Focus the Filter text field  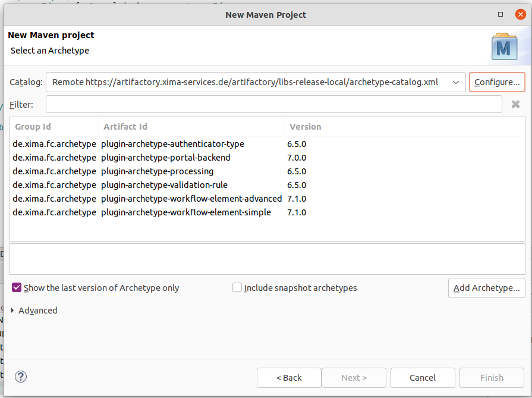point(274,104)
